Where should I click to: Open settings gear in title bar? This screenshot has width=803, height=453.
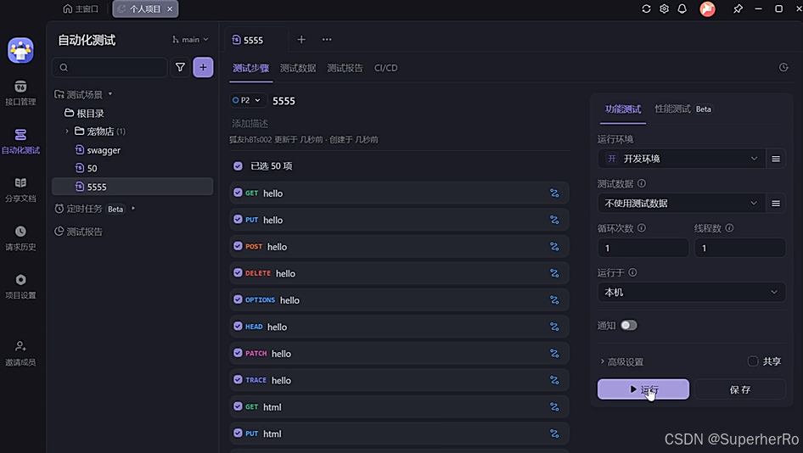tap(665, 8)
